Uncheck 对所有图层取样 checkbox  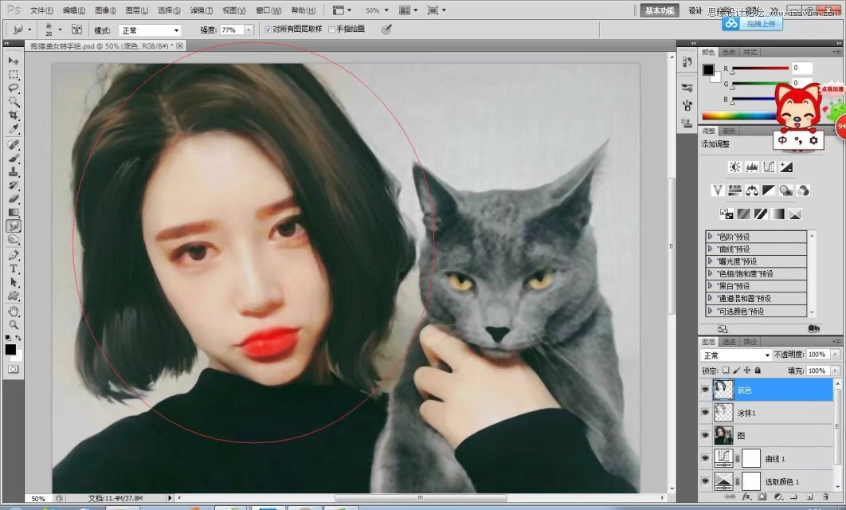268,29
